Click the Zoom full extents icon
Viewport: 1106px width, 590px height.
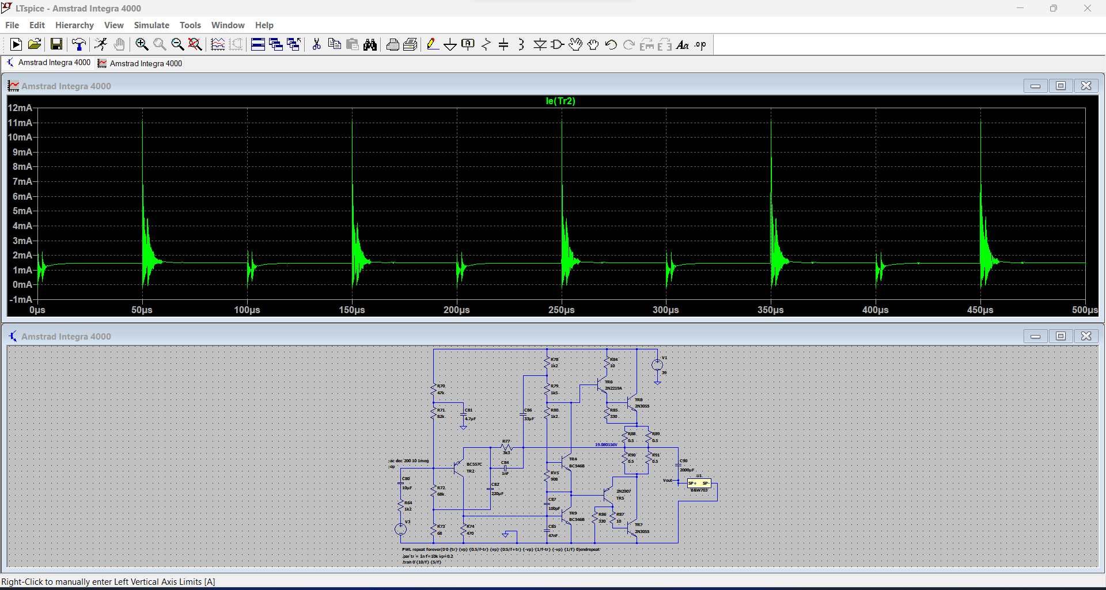(x=195, y=44)
